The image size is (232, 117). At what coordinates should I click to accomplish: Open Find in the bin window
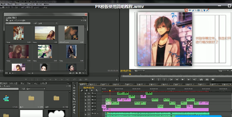[x=73, y=73]
